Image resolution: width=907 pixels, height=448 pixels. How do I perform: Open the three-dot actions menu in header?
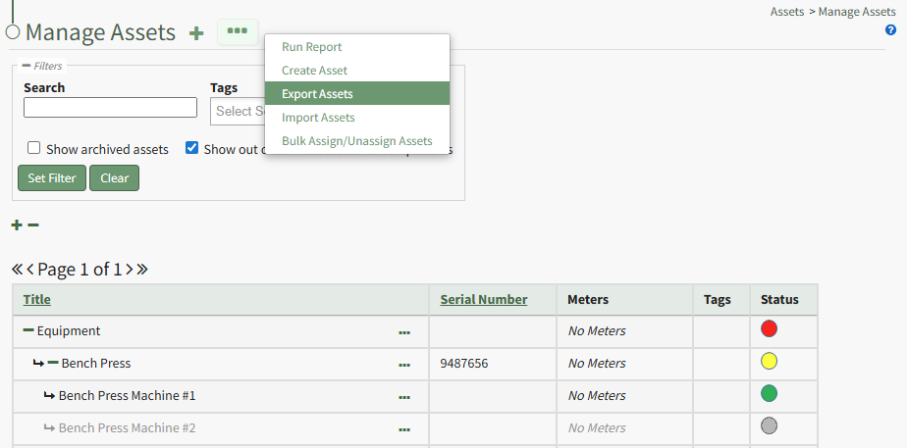tap(237, 31)
